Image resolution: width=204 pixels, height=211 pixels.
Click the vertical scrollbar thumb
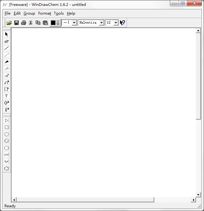(198, 76)
